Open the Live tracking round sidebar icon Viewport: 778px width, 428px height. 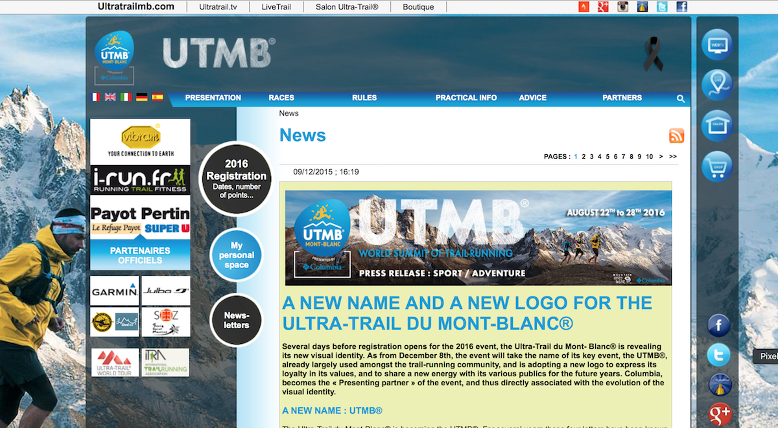717,85
